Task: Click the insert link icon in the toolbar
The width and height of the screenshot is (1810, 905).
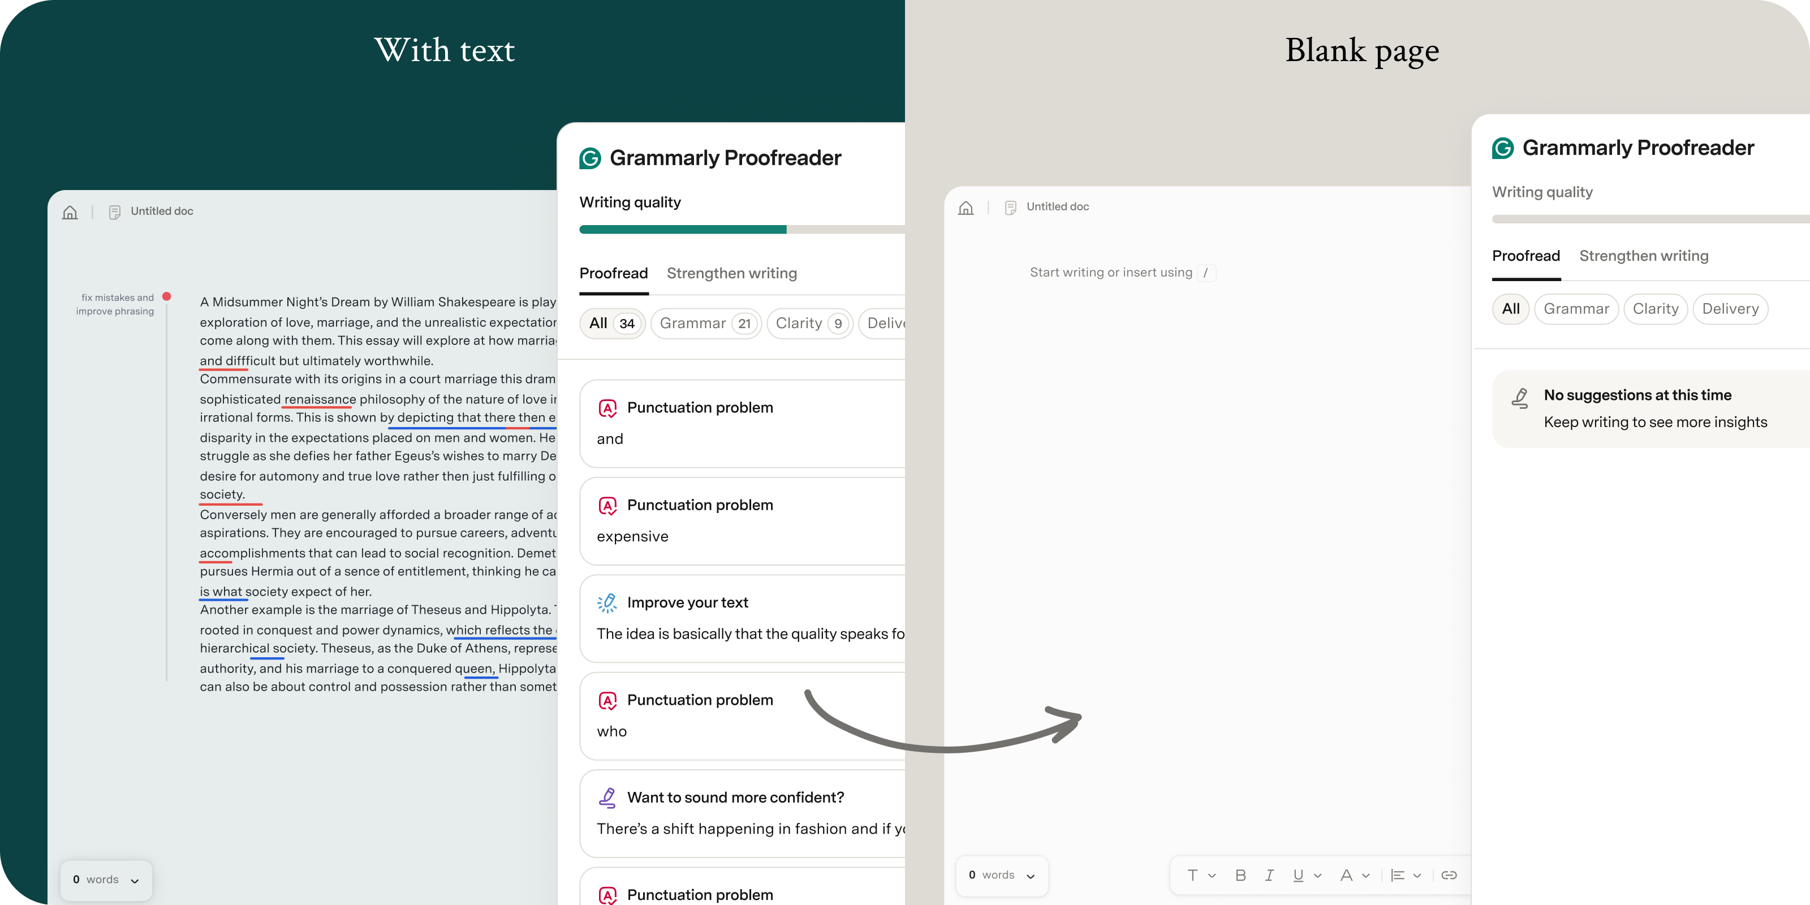Action: click(1449, 875)
